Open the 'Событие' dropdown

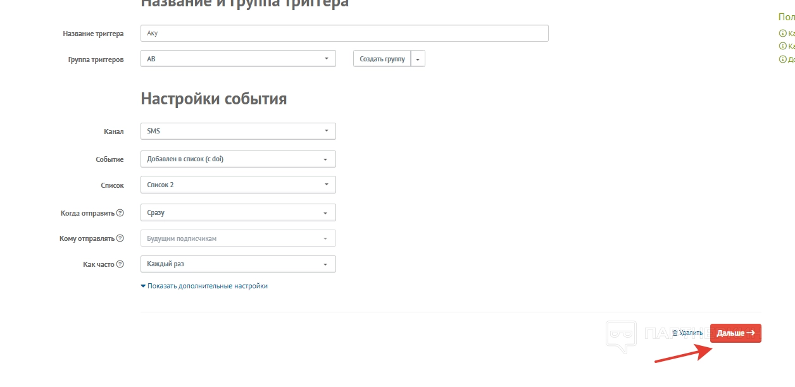pos(238,159)
